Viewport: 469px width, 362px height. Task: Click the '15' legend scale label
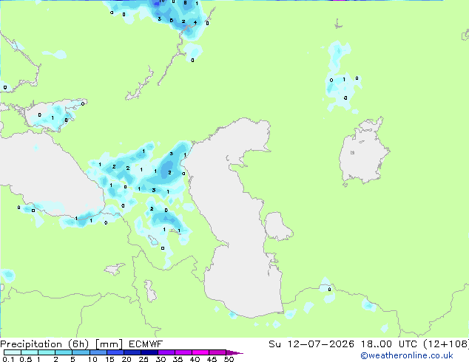point(109,359)
